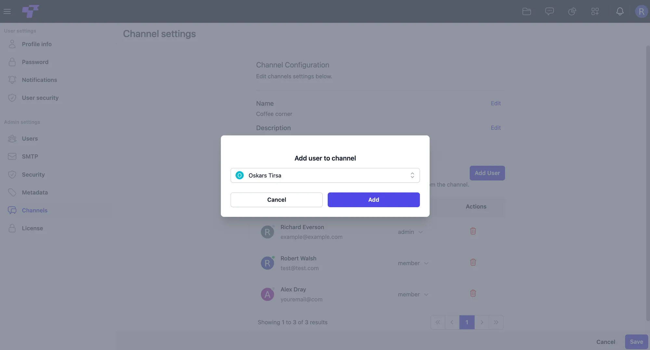Viewport: 650px width, 350px height.
Task: Expand Richard Everson's admin role dropdown
Action: (410, 232)
